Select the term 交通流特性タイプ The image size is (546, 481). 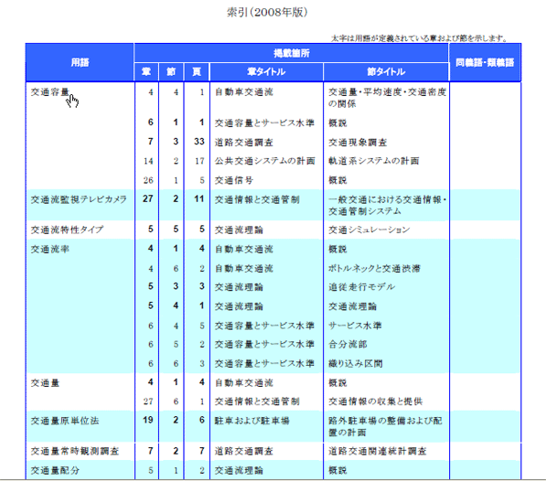[67, 230]
